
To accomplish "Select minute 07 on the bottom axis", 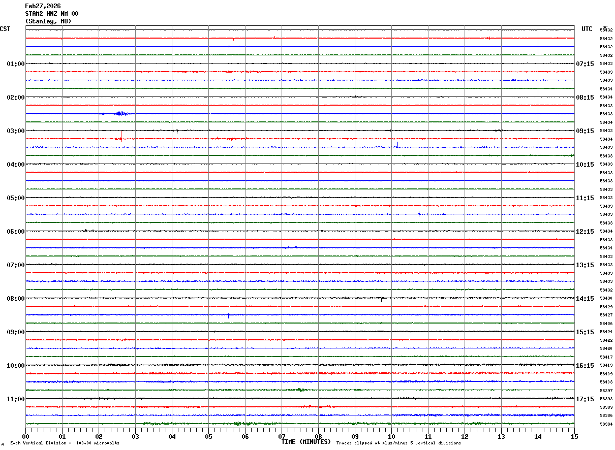I will click(x=282, y=436).
